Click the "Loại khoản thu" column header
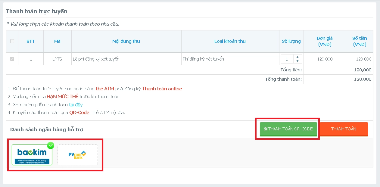 click(x=230, y=41)
